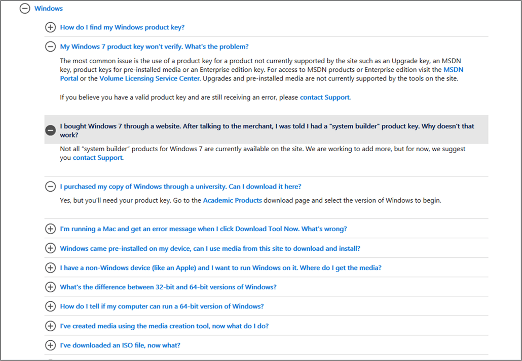Screen dimensions: 522x361
Task: Expand "How do I find my Windows product key?"
Action: tap(50, 27)
